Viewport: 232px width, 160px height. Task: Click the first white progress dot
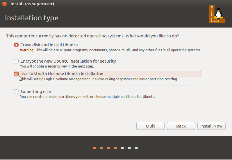pos(122,148)
